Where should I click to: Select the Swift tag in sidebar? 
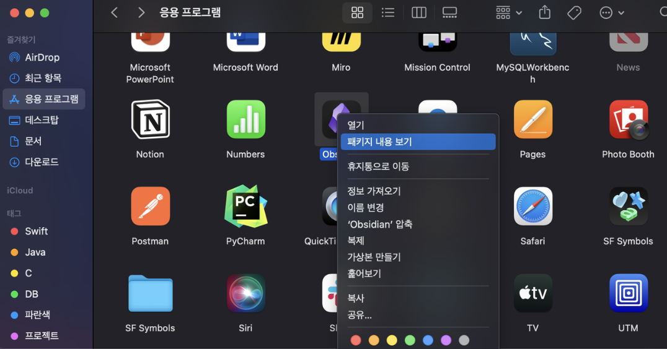point(44,231)
